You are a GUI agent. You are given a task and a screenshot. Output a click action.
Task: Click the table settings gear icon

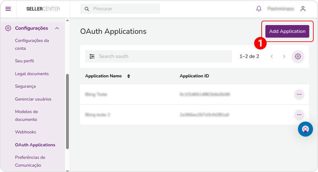click(x=298, y=56)
